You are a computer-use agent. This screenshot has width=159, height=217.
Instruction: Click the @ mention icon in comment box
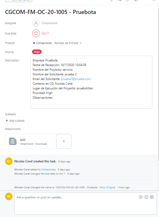[141, 197]
